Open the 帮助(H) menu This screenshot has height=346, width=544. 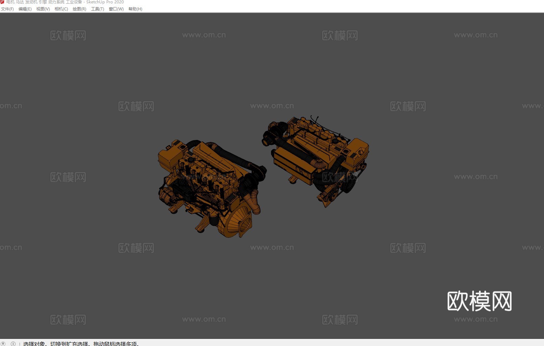tap(135, 9)
